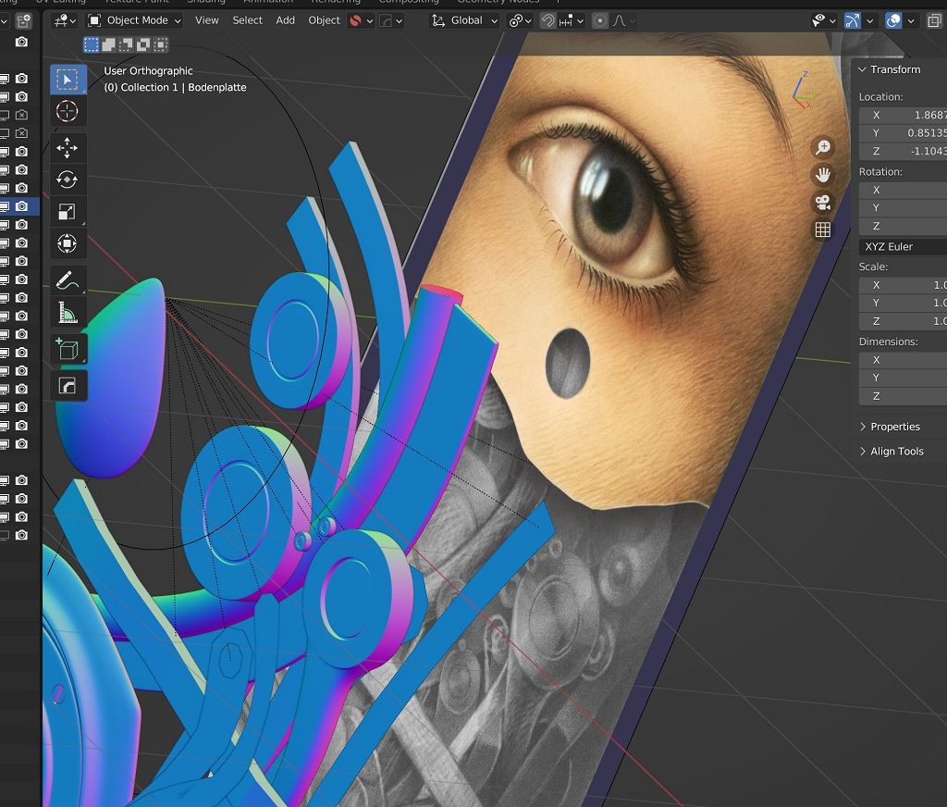Click the last toolbar tool below Add Cube
947x807 pixels.
click(67, 385)
